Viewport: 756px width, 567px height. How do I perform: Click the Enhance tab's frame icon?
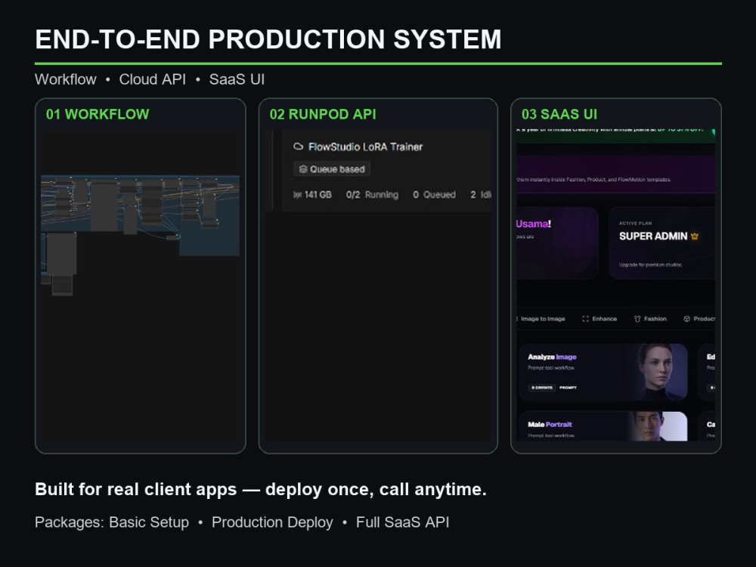tap(585, 319)
